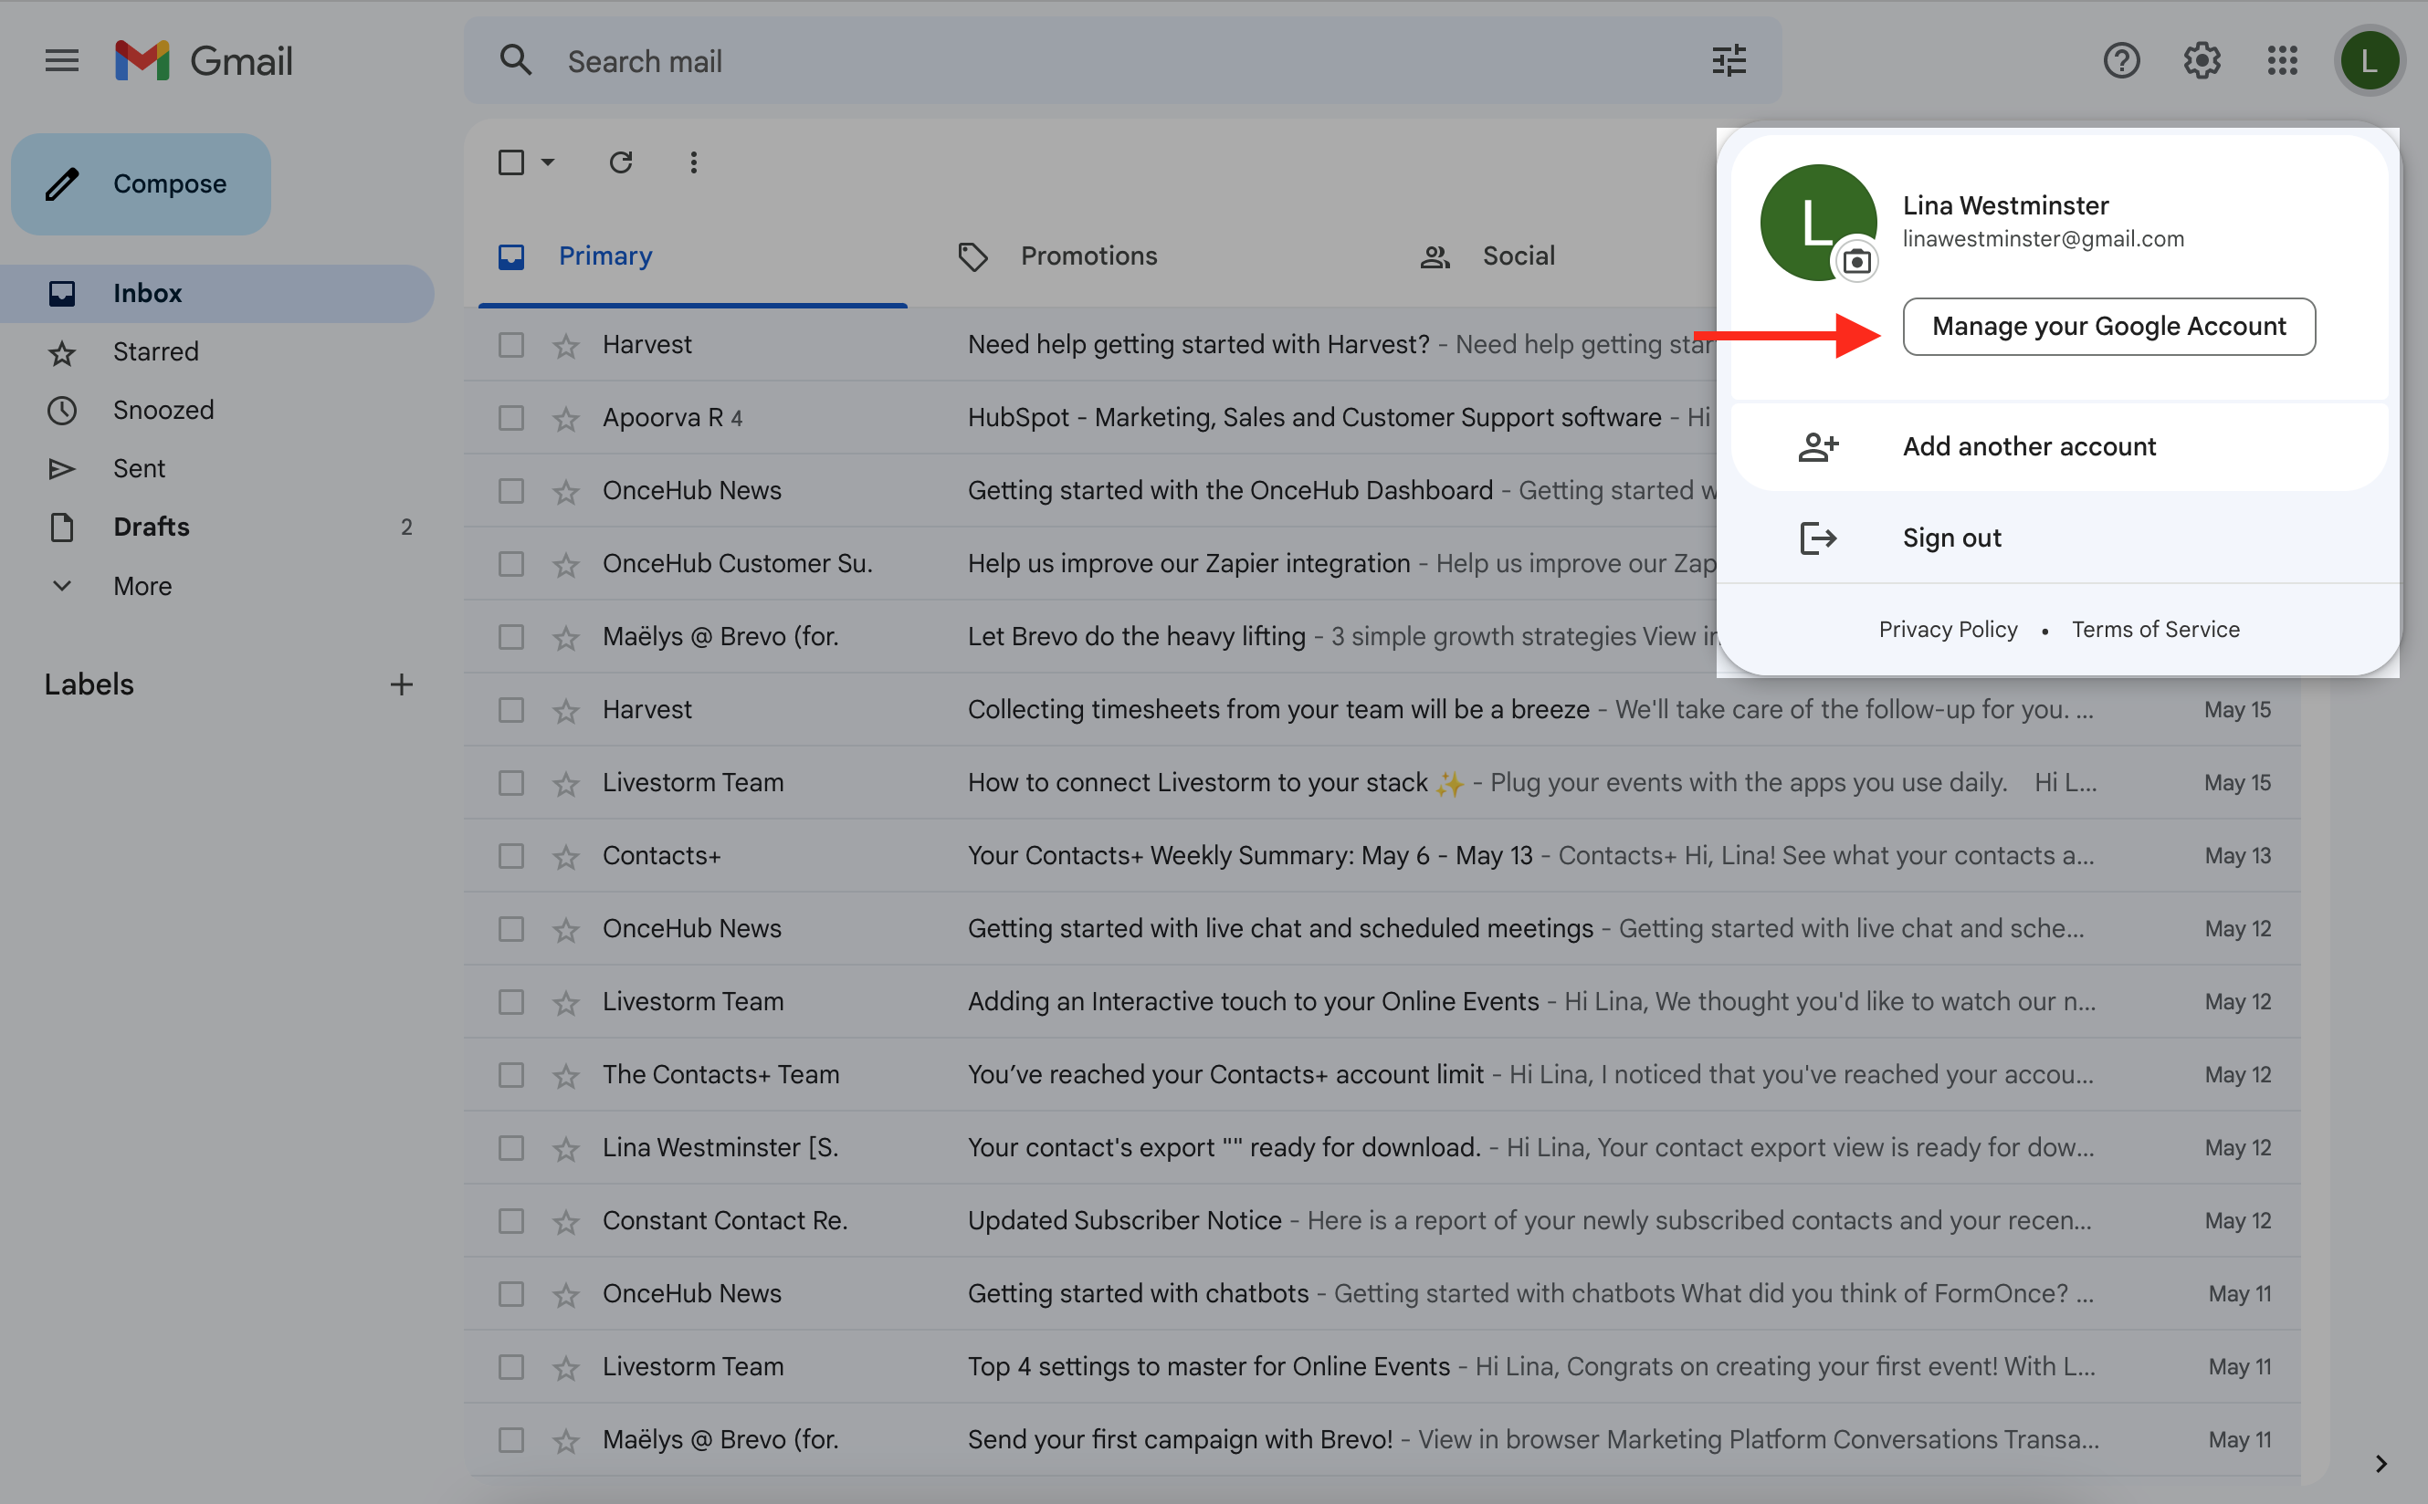This screenshot has width=2428, height=1504.
Task: Star the Apoorva R email
Action: (566, 418)
